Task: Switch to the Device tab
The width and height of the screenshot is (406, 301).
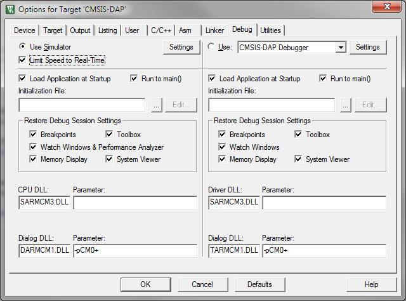Action: pos(24,30)
